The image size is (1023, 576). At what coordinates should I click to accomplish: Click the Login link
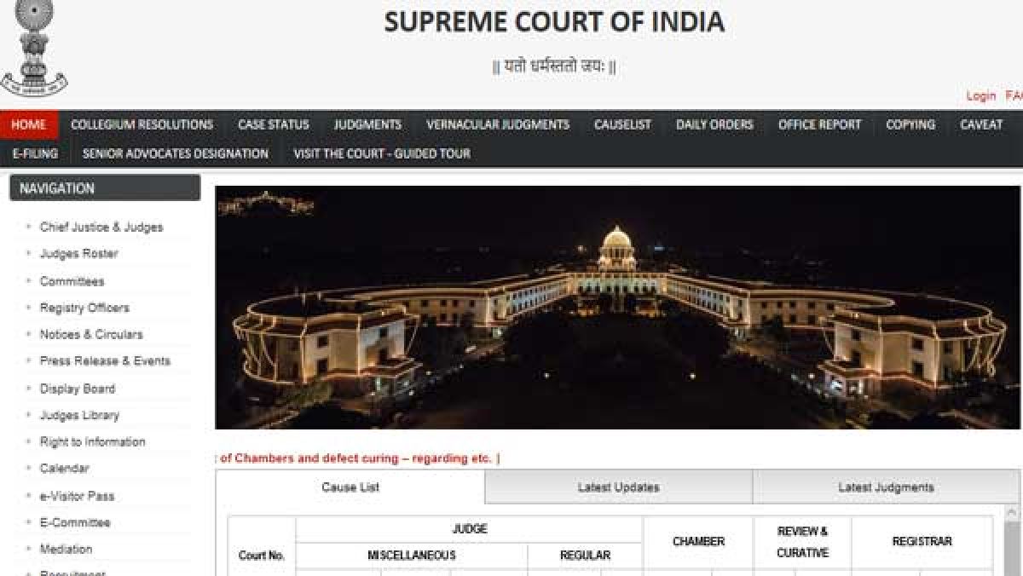[980, 96]
